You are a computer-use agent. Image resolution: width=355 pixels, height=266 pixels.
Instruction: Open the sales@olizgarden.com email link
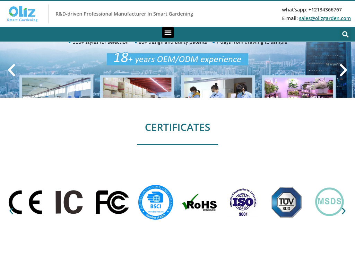324,18
